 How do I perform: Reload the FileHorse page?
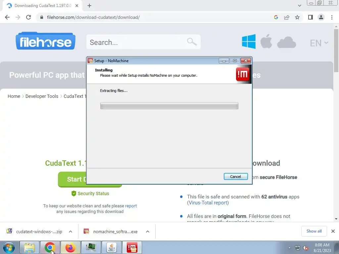tap(28, 17)
